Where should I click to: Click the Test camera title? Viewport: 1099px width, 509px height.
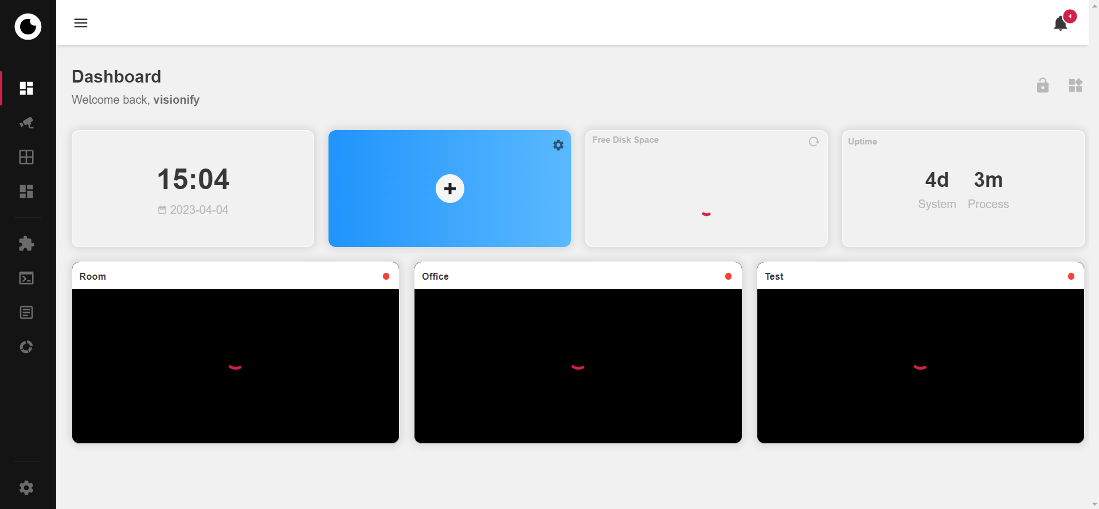[x=774, y=276]
